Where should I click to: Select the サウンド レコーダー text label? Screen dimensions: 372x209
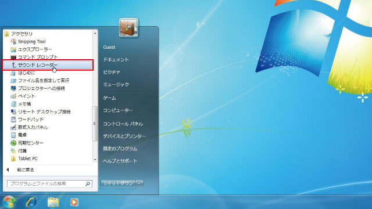[38, 65]
